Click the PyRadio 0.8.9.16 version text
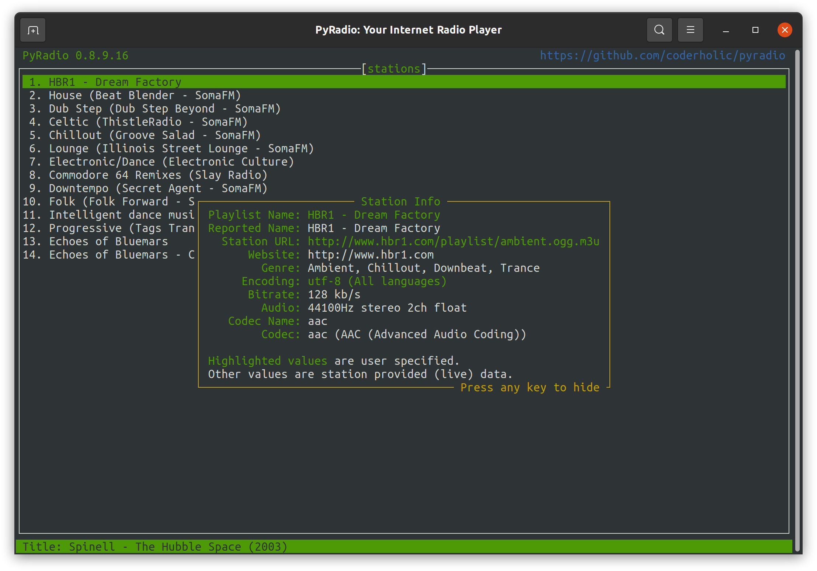Viewport: 817px width, 571px height. point(75,55)
